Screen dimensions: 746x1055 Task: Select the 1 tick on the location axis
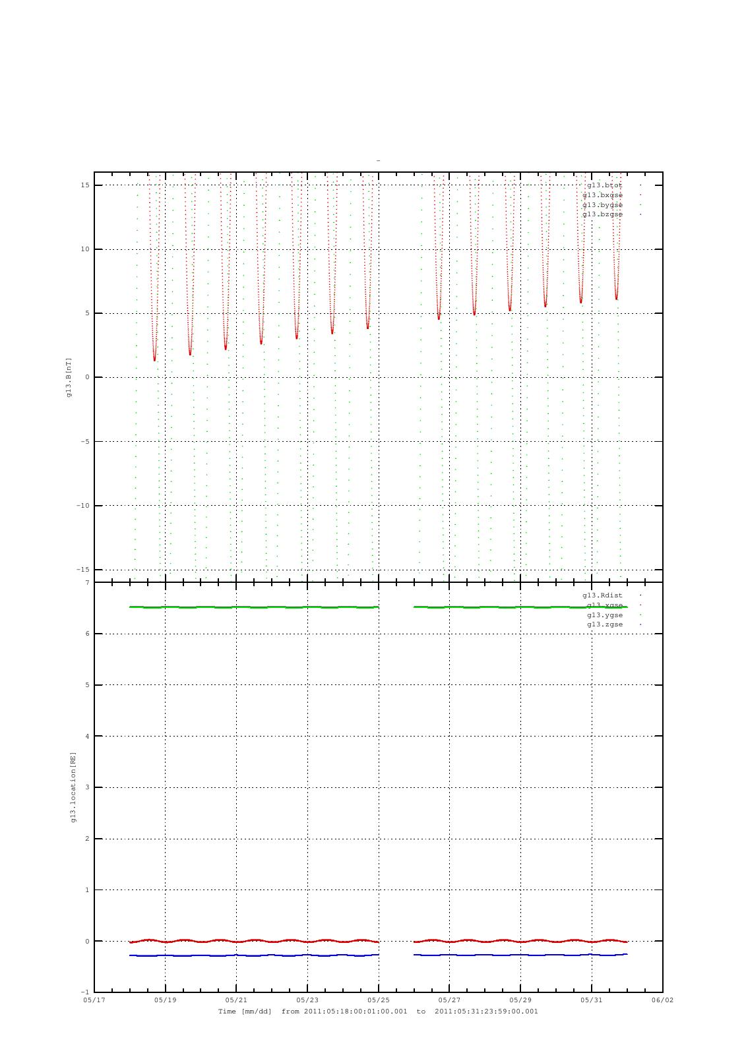click(x=87, y=890)
